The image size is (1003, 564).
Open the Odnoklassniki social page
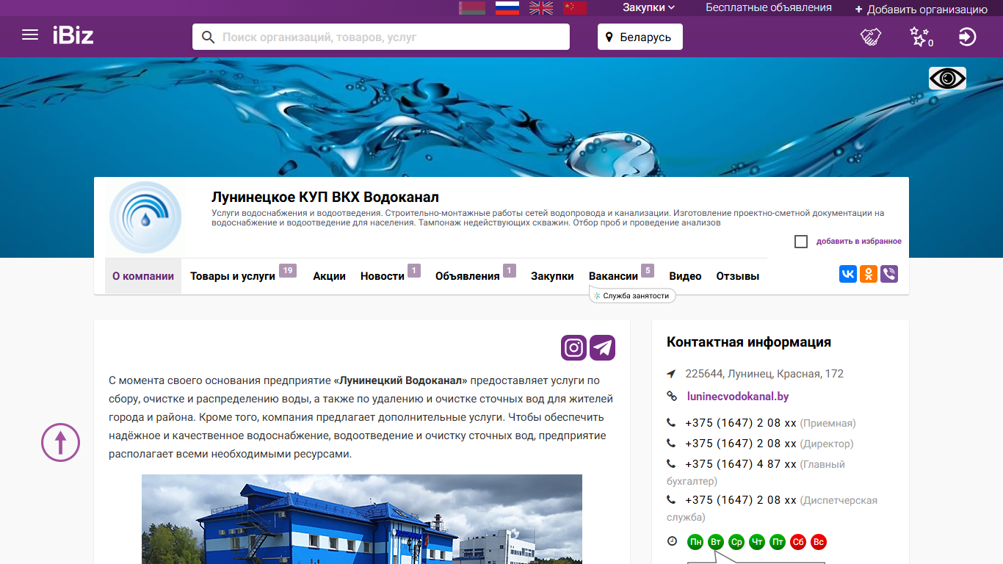(869, 274)
